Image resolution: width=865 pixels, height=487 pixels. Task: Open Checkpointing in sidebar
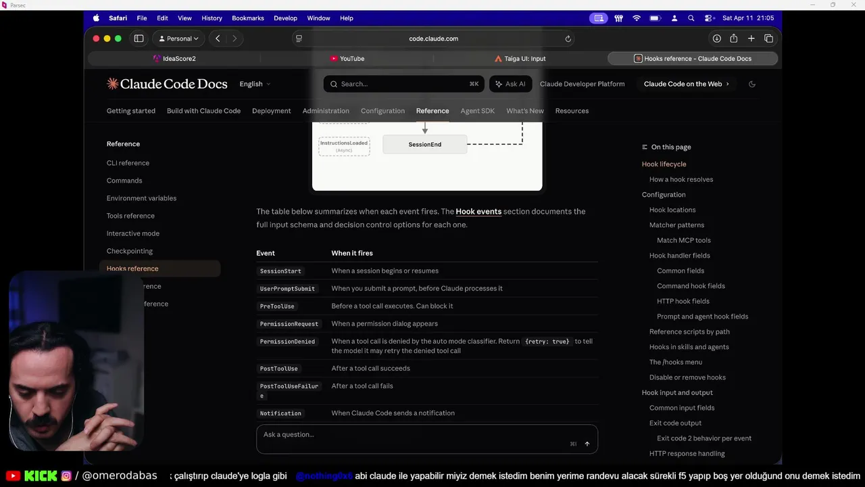[x=130, y=251]
